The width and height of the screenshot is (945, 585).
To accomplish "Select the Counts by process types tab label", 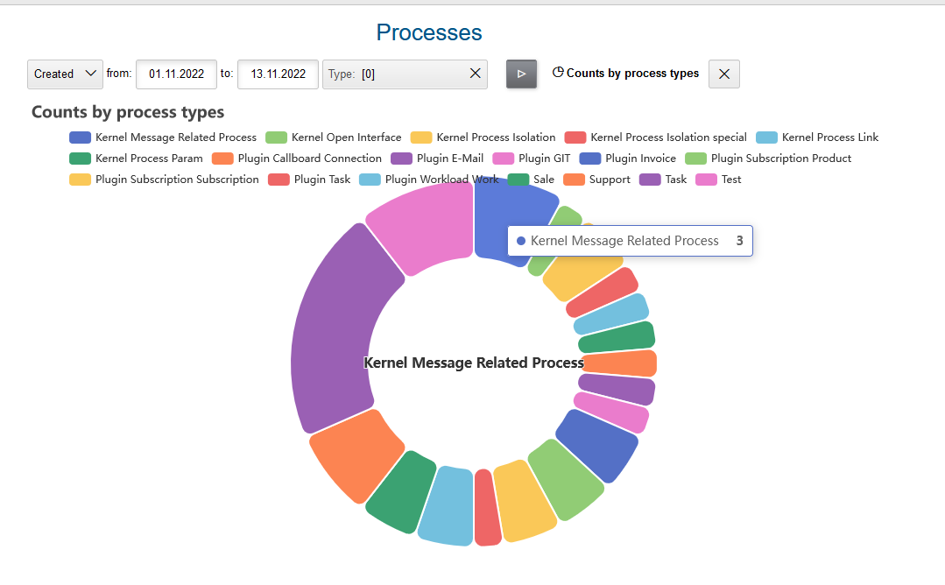I will click(632, 74).
